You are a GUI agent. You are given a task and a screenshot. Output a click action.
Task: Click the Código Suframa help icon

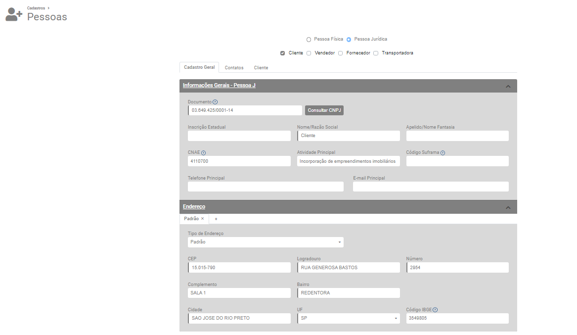(443, 153)
